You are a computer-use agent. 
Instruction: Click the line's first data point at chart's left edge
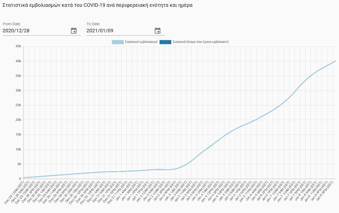point(24,178)
